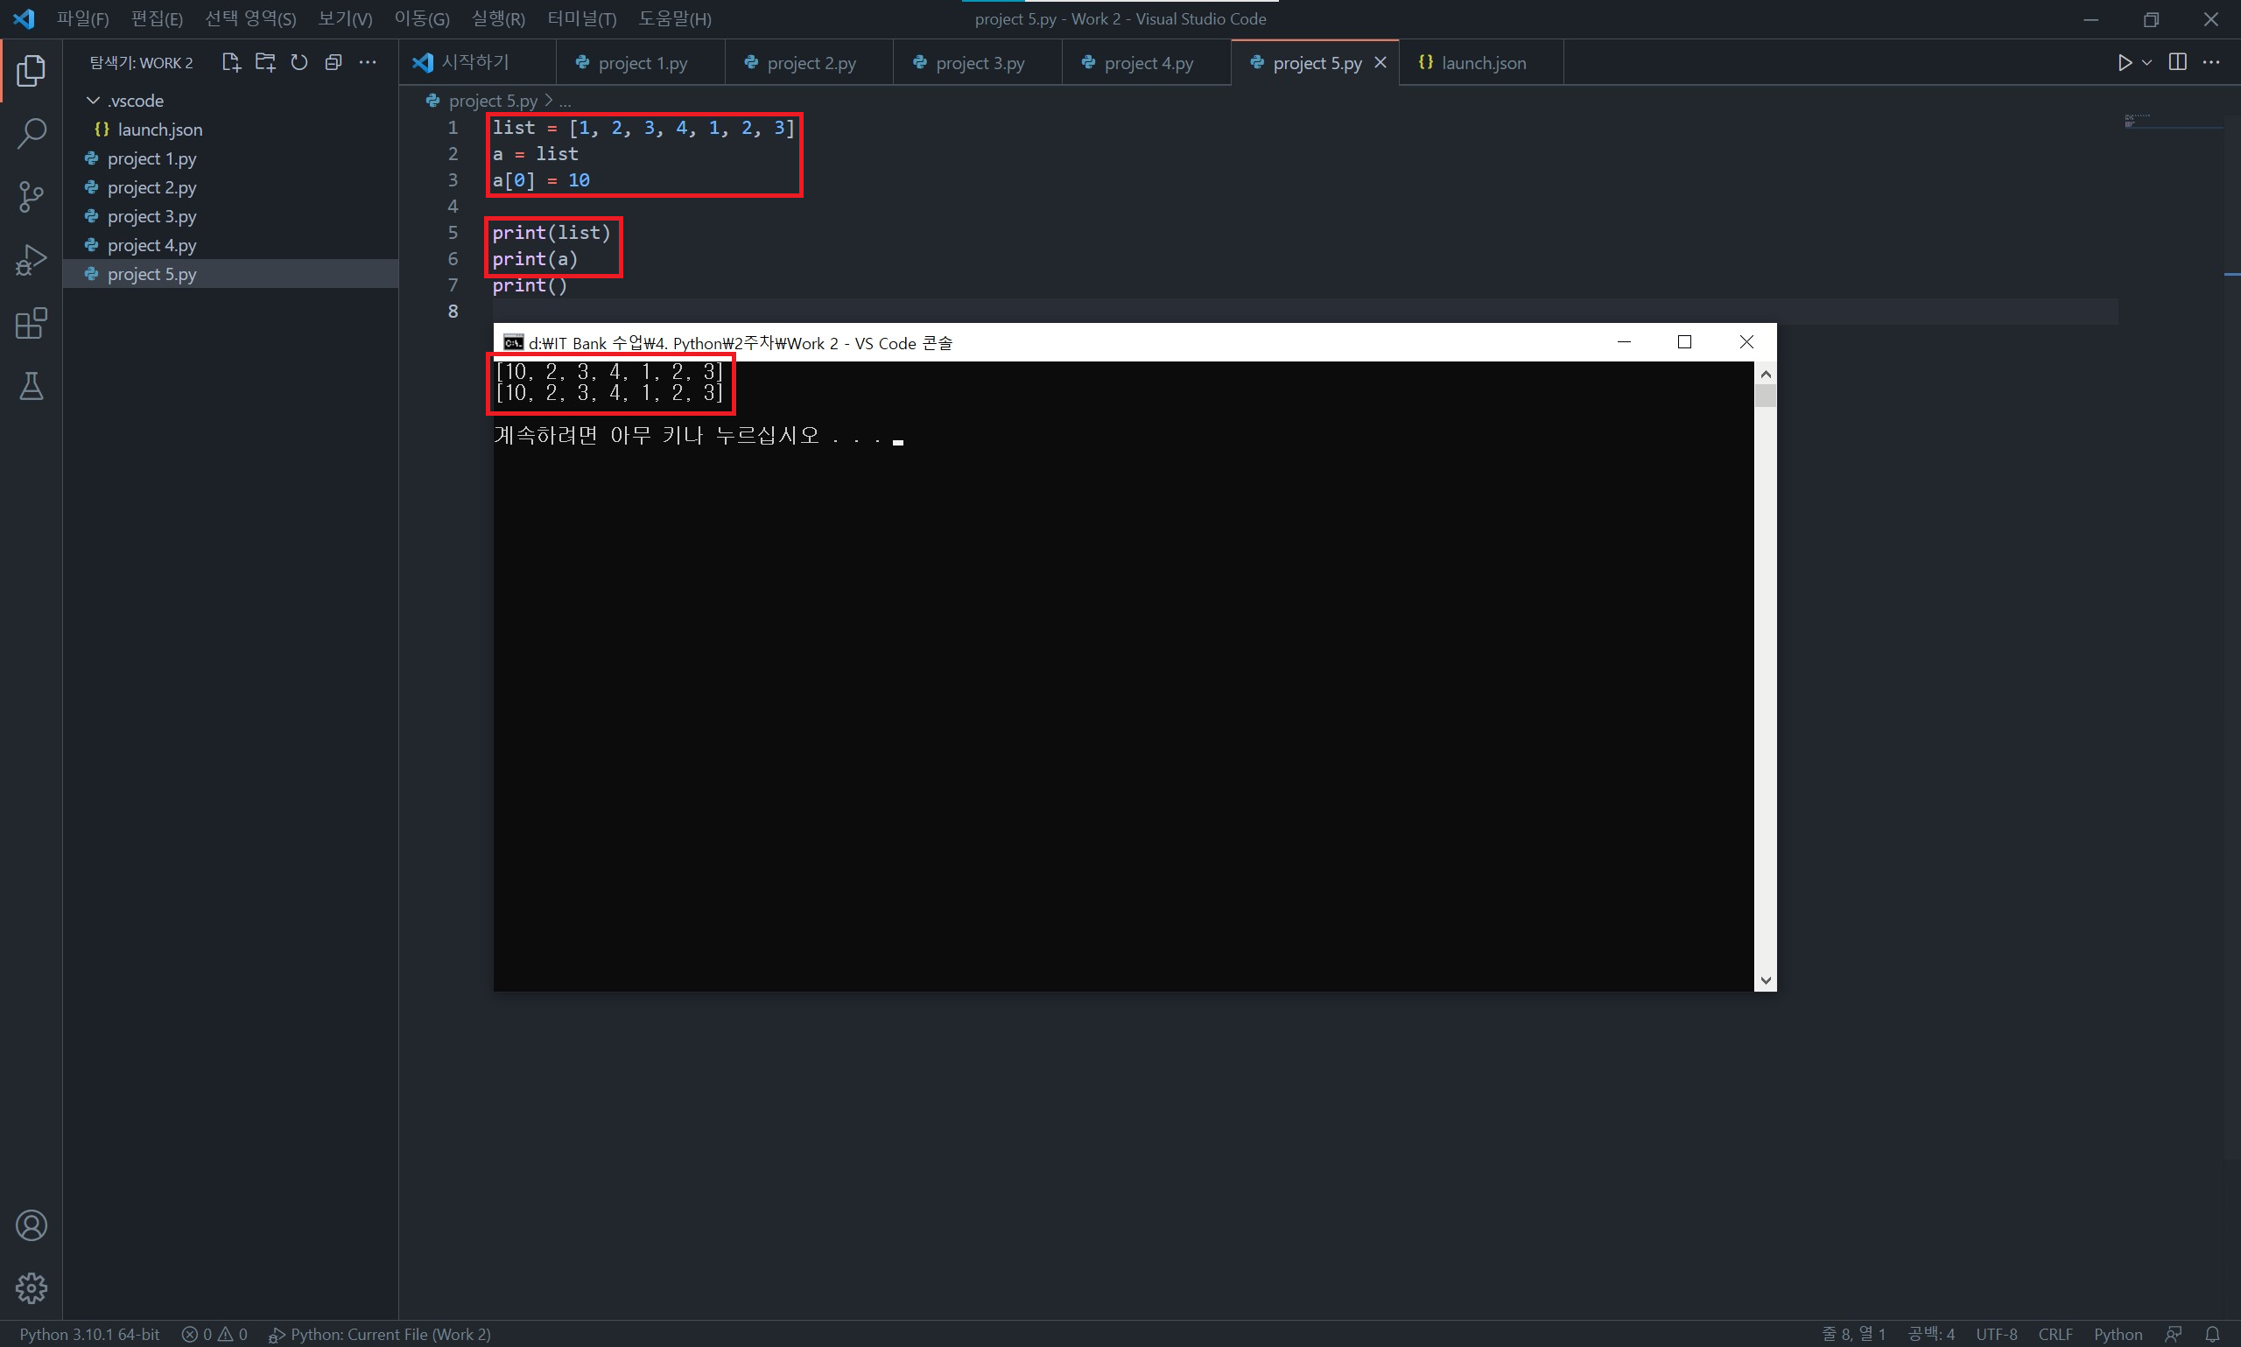Open Manage gear settings icon
Image resolution: width=2241 pixels, height=1347 pixels.
click(x=31, y=1287)
